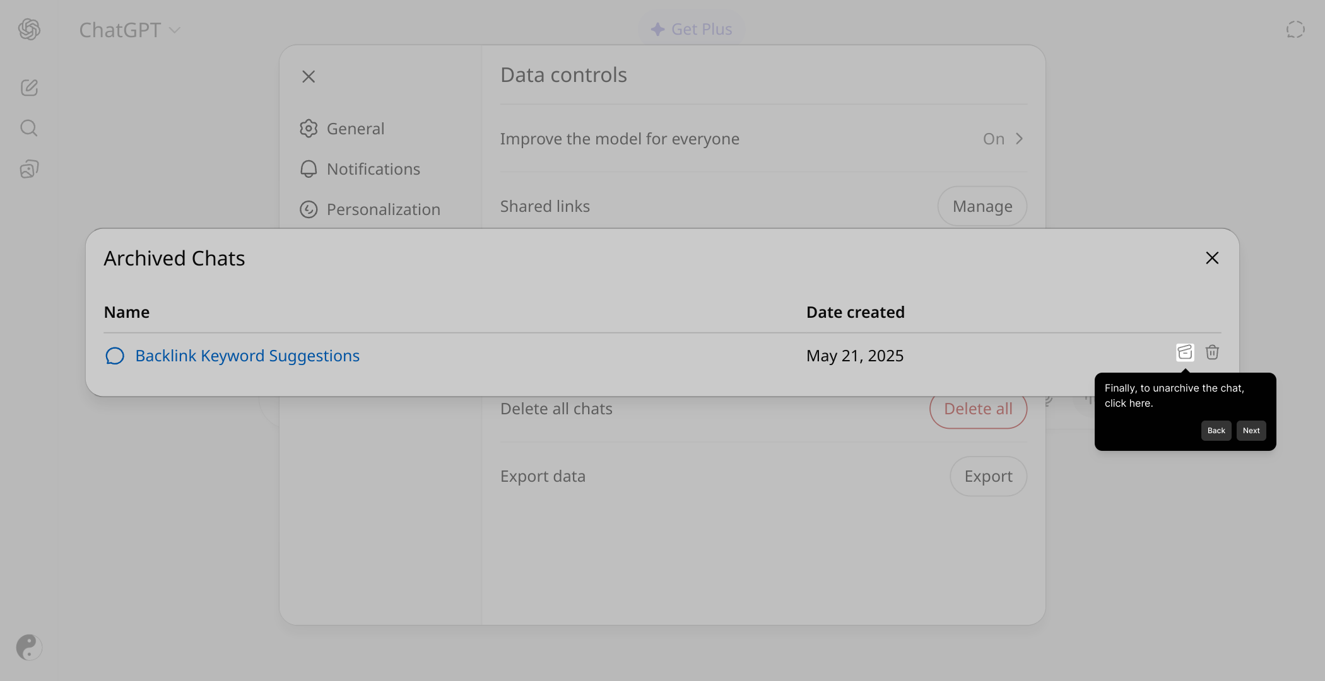Open search chats magnifier icon
This screenshot has width=1325, height=681.
tap(29, 129)
